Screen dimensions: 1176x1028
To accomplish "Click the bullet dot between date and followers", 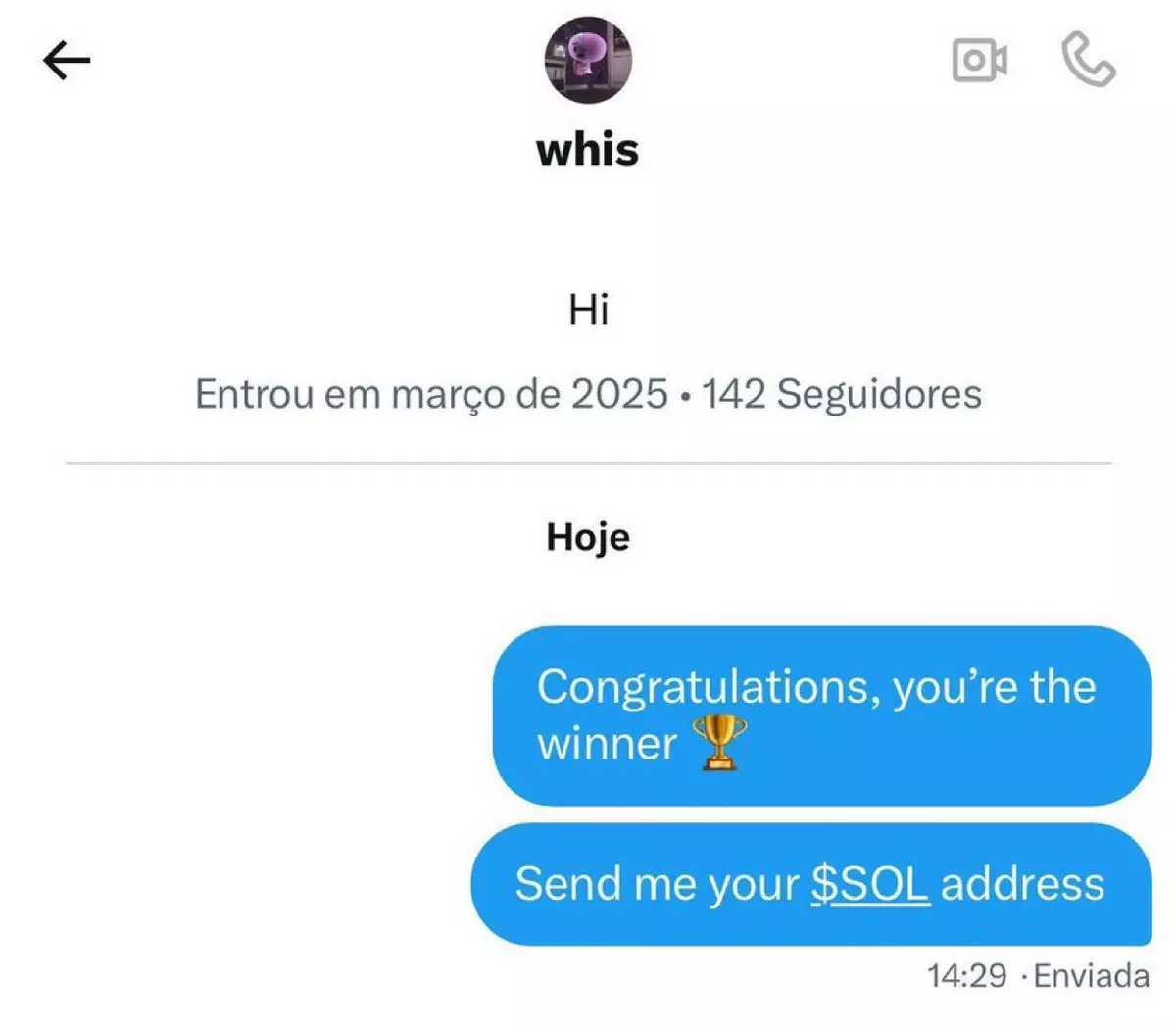I will 684,396.
